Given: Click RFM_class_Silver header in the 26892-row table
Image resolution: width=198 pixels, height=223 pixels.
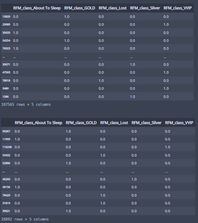Looking at the screenshot, I should (146, 123).
